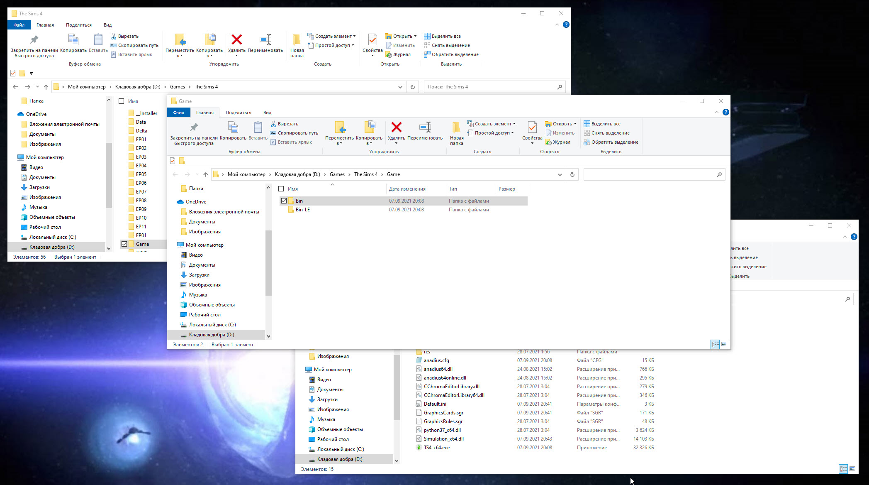Click Delete red X in Game window
The width and height of the screenshot is (869, 485).
397,127
